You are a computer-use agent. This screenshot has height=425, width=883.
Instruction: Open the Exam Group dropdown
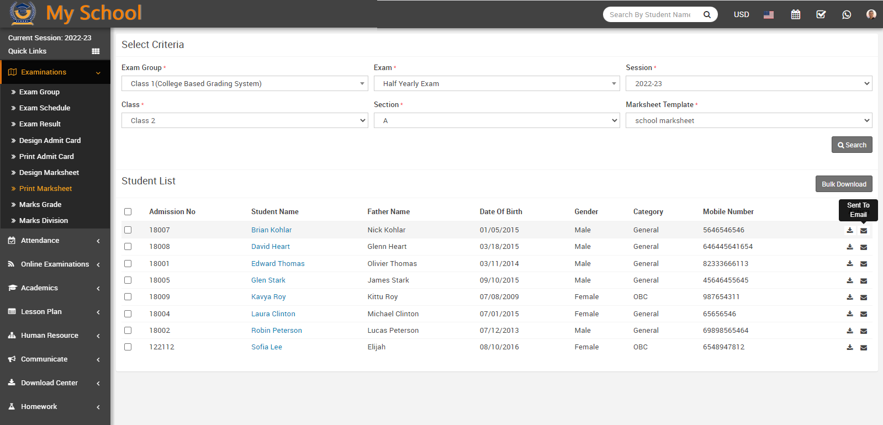pyautogui.click(x=245, y=83)
